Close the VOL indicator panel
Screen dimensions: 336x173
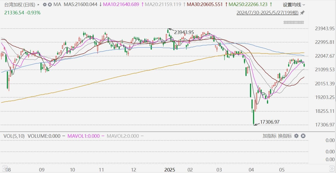coord(303,136)
